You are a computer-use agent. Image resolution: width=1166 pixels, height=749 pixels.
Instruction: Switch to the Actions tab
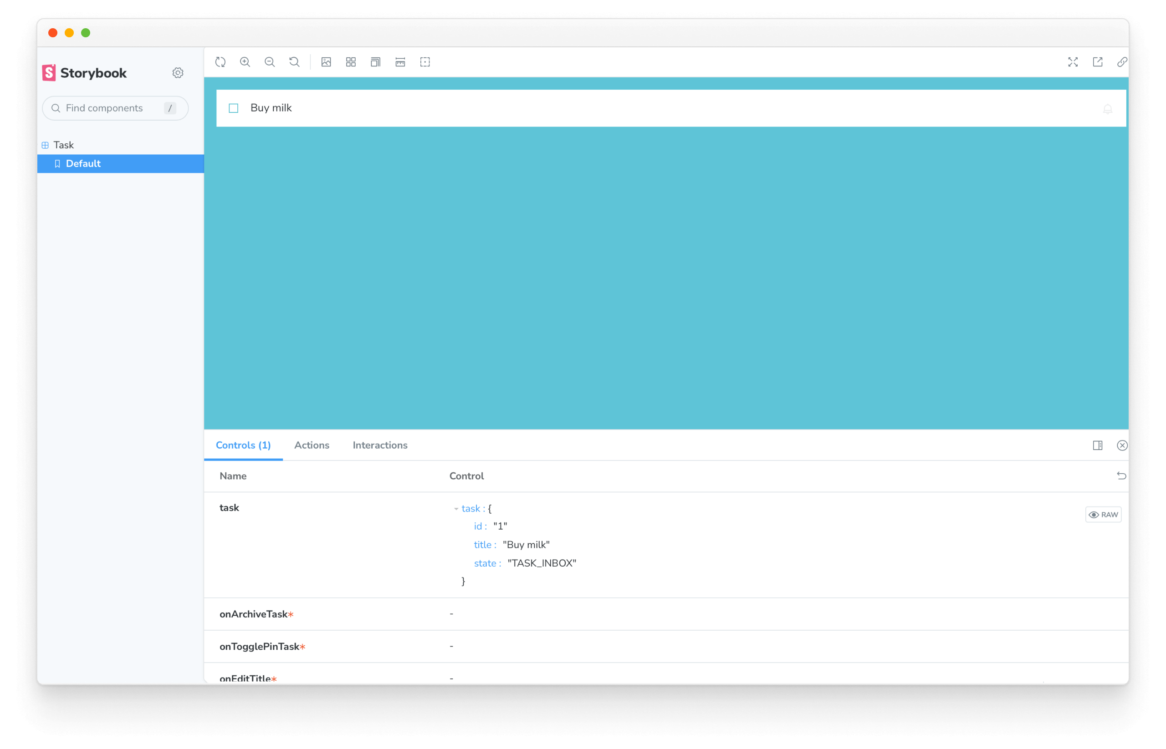(x=312, y=445)
